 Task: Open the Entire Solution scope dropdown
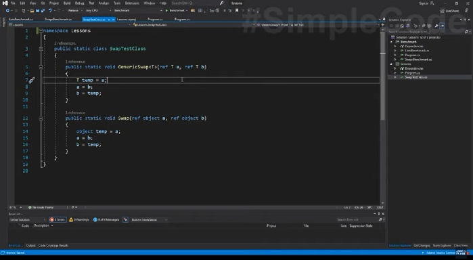pyautogui.click(x=27, y=220)
